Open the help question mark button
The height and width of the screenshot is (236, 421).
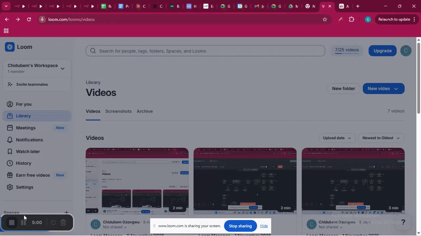point(403,222)
